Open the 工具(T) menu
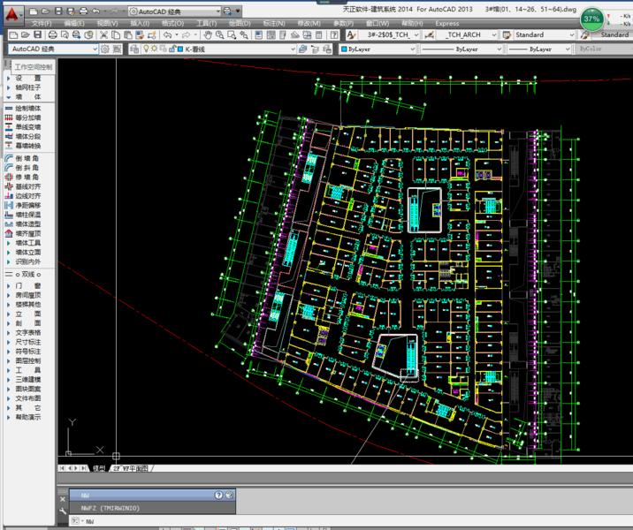Viewport: 633px width, 530px height. (x=206, y=23)
